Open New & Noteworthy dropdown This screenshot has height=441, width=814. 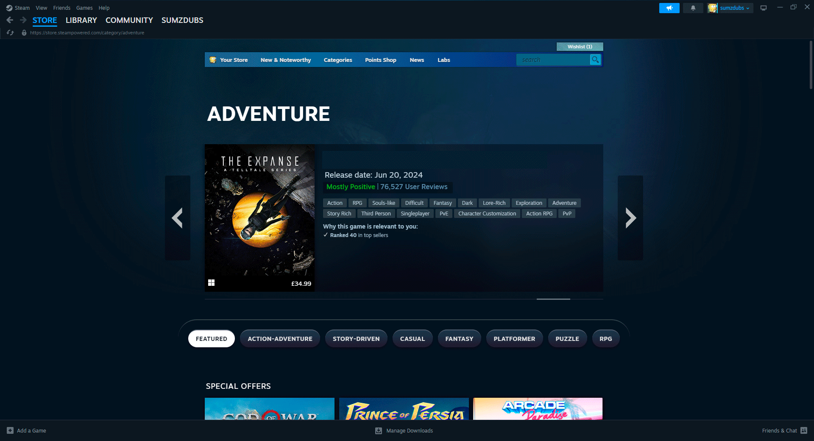[x=286, y=60]
